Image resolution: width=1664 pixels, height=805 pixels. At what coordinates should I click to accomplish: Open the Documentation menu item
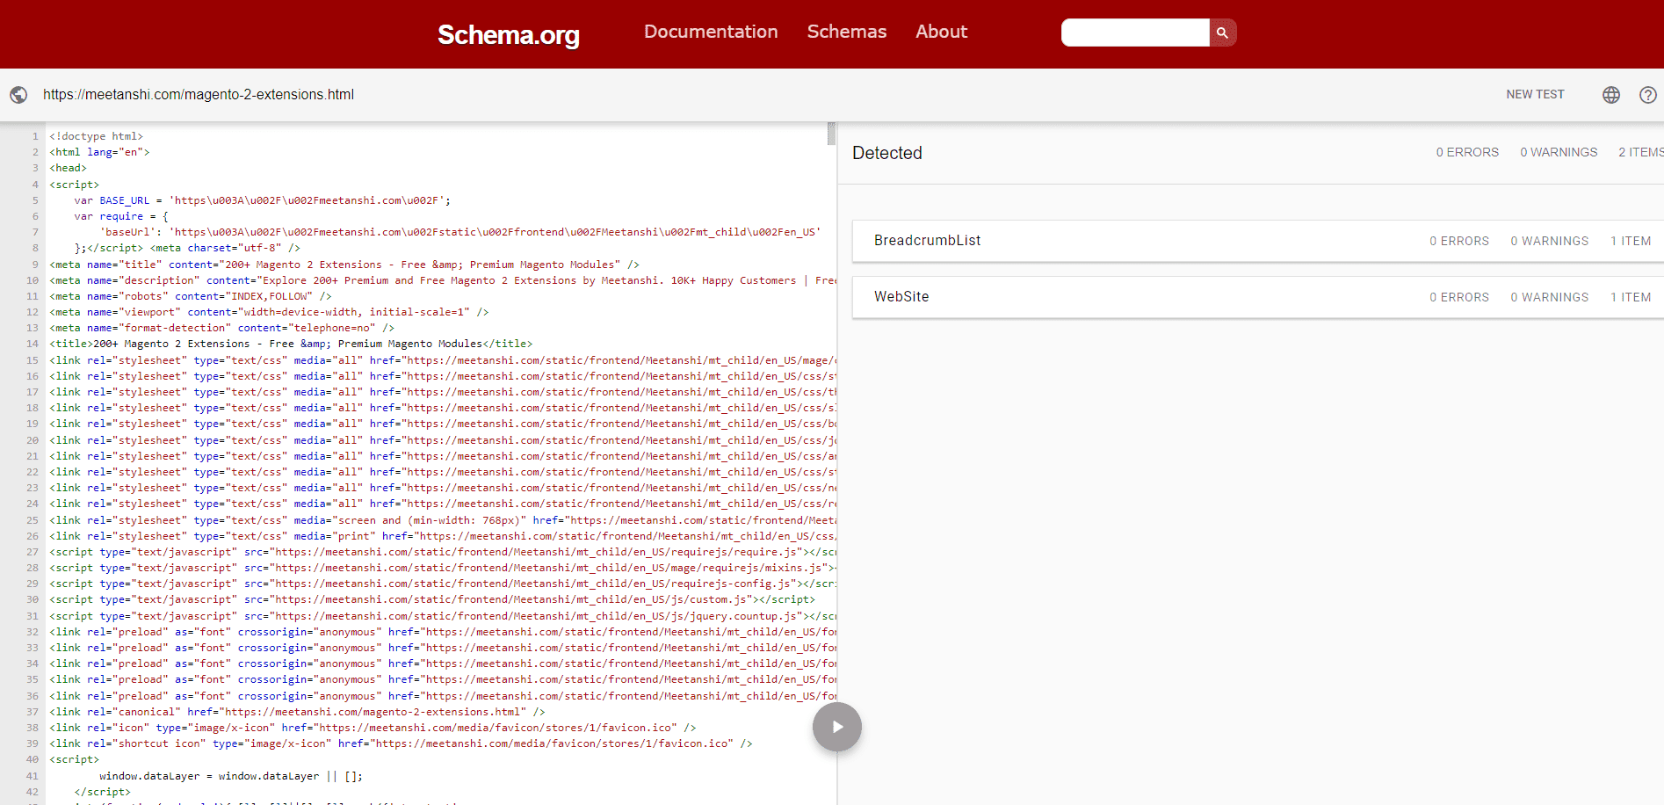[x=710, y=32]
